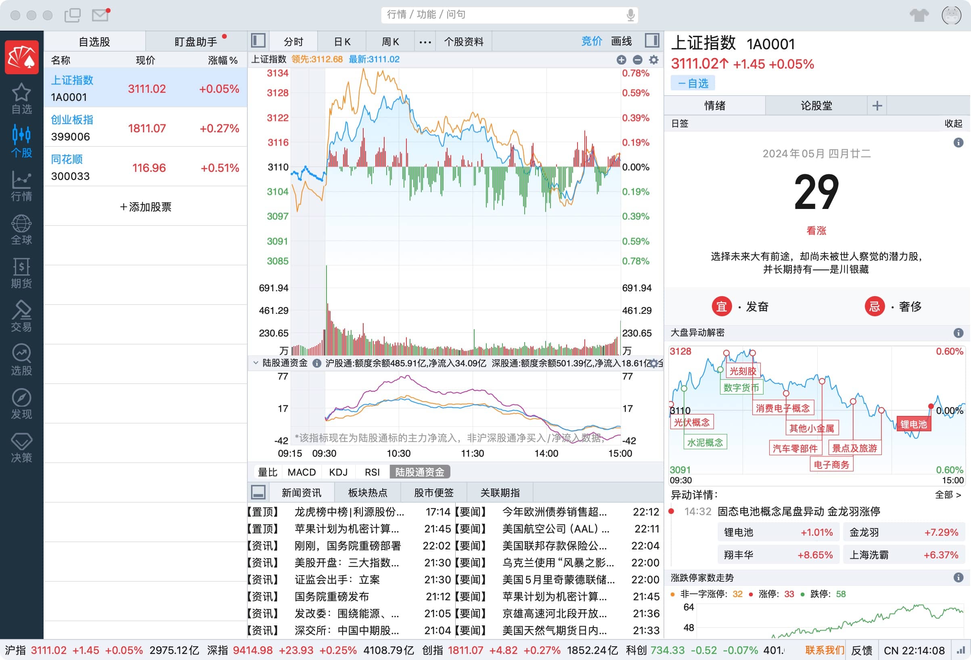Click 反馈 feedback button

(862, 650)
